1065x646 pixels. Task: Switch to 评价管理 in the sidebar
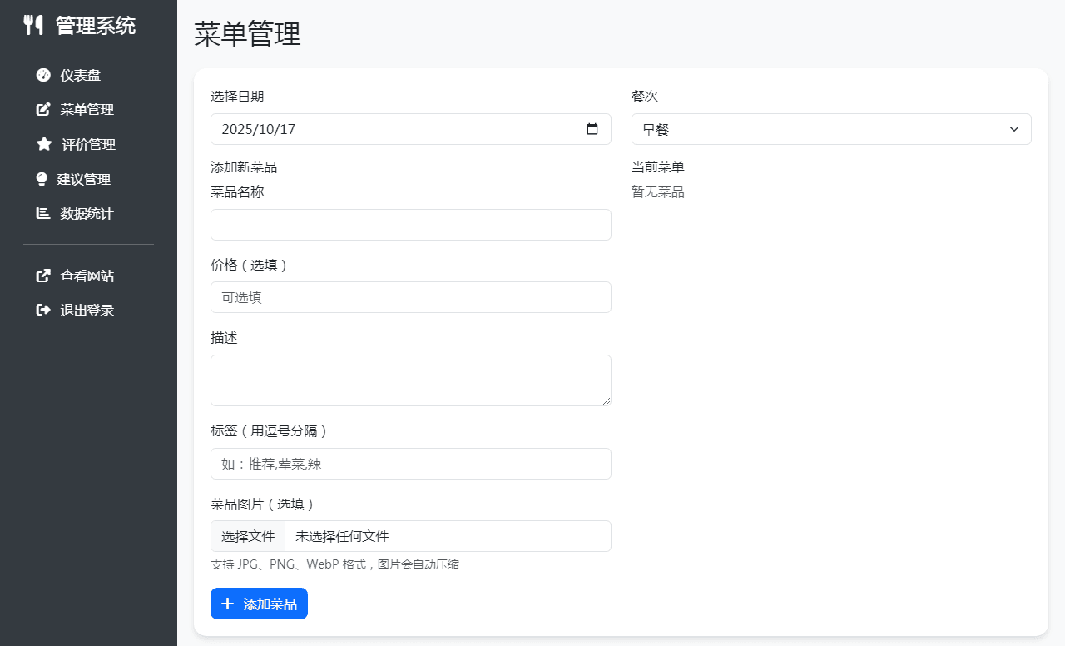(x=88, y=144)
